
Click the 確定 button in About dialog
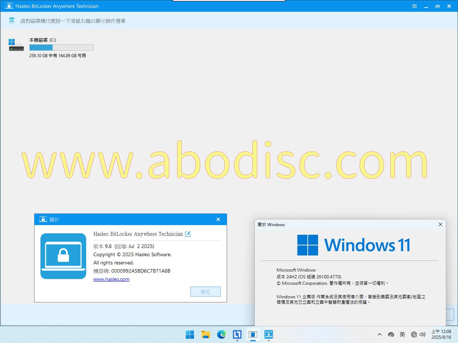tap(205, 292)
